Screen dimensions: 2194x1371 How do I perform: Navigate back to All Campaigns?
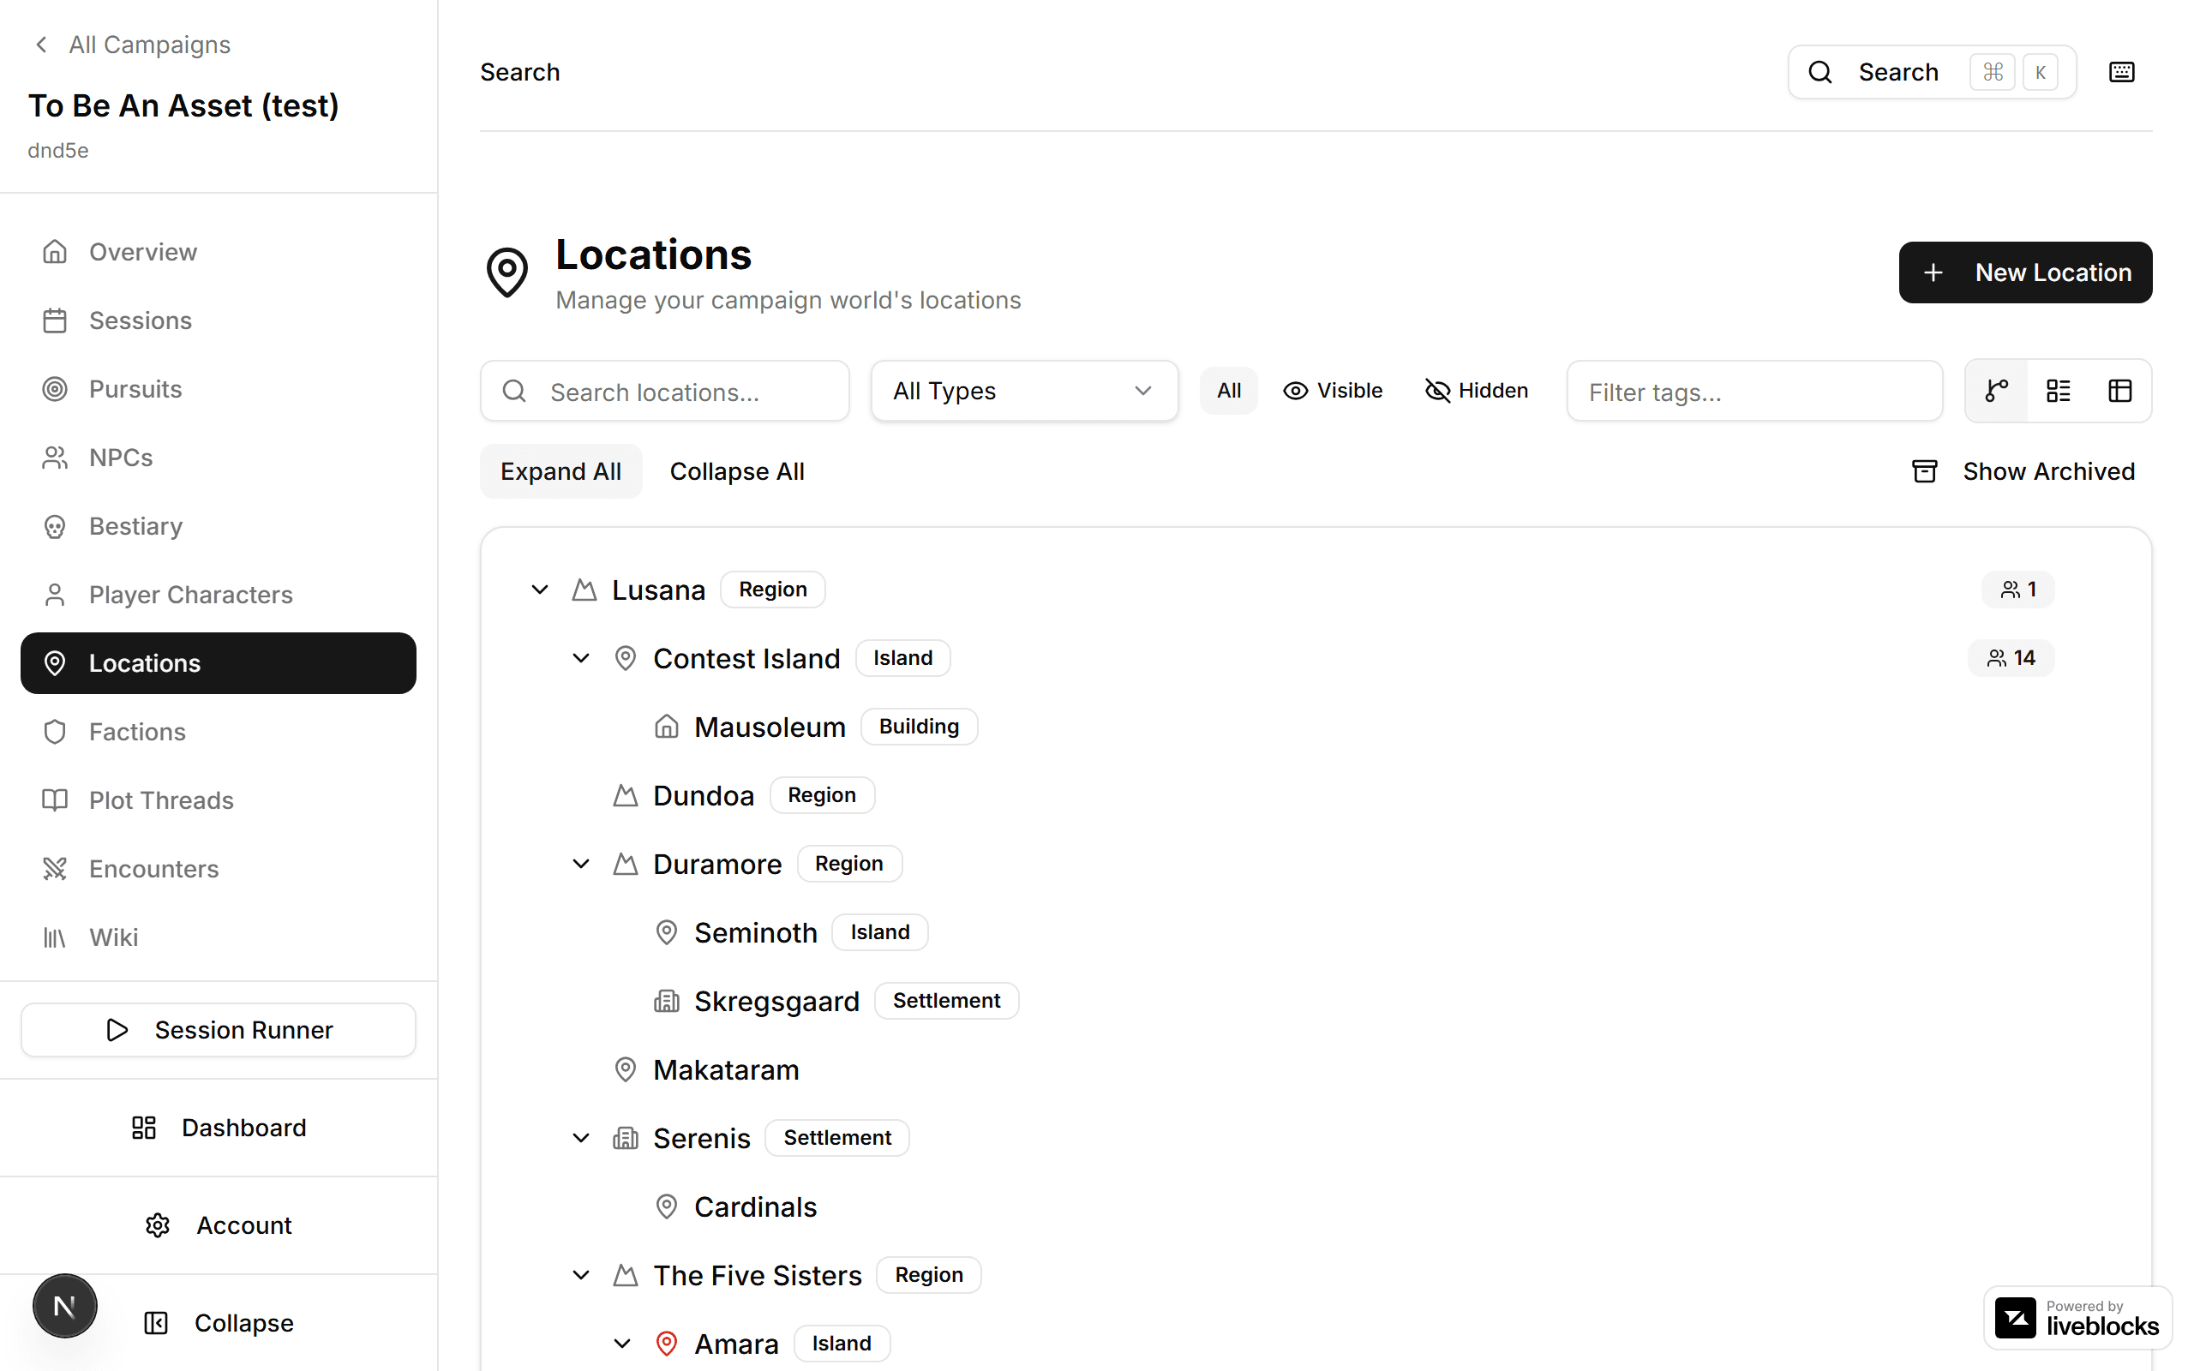[131, 44]
